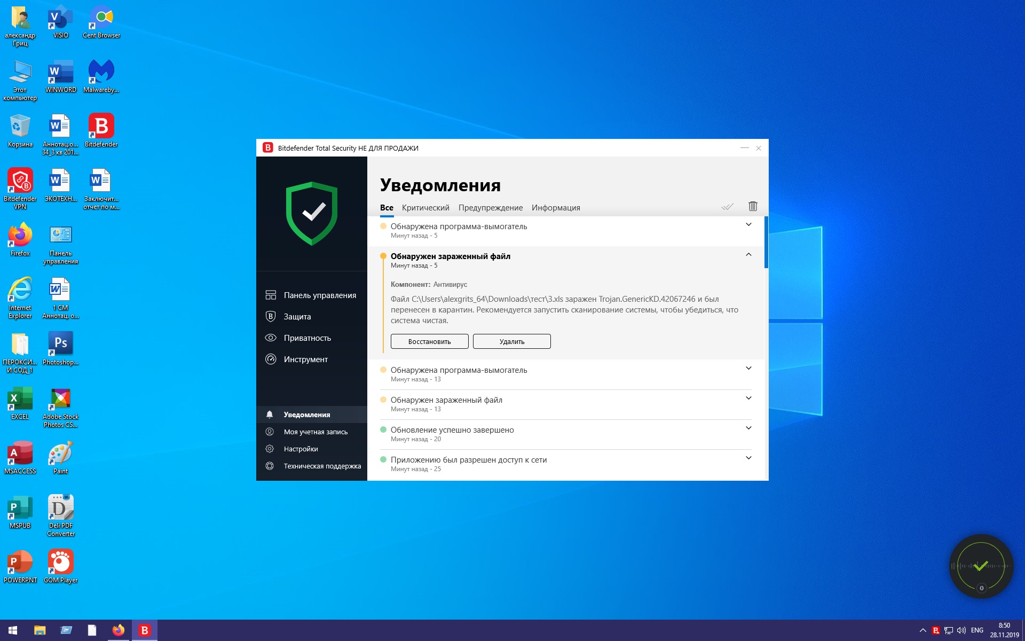The image size is (1025, 641).
Task: Expand the network access allowed notification
Action: (x=748, y=458)
